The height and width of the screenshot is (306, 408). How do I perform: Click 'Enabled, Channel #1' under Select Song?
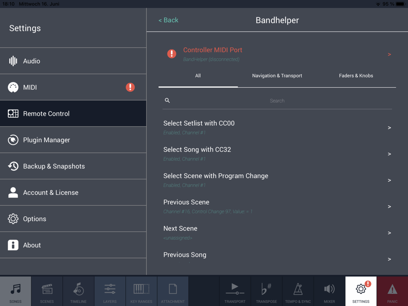185,159
